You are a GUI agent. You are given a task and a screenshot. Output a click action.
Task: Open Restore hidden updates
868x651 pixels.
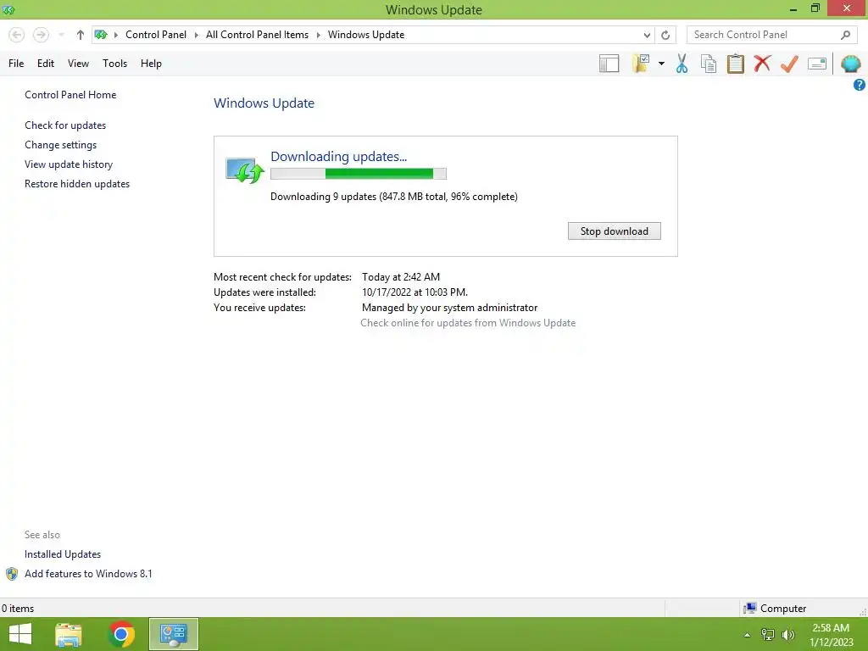pyautogui.click(x=77, y=184)
